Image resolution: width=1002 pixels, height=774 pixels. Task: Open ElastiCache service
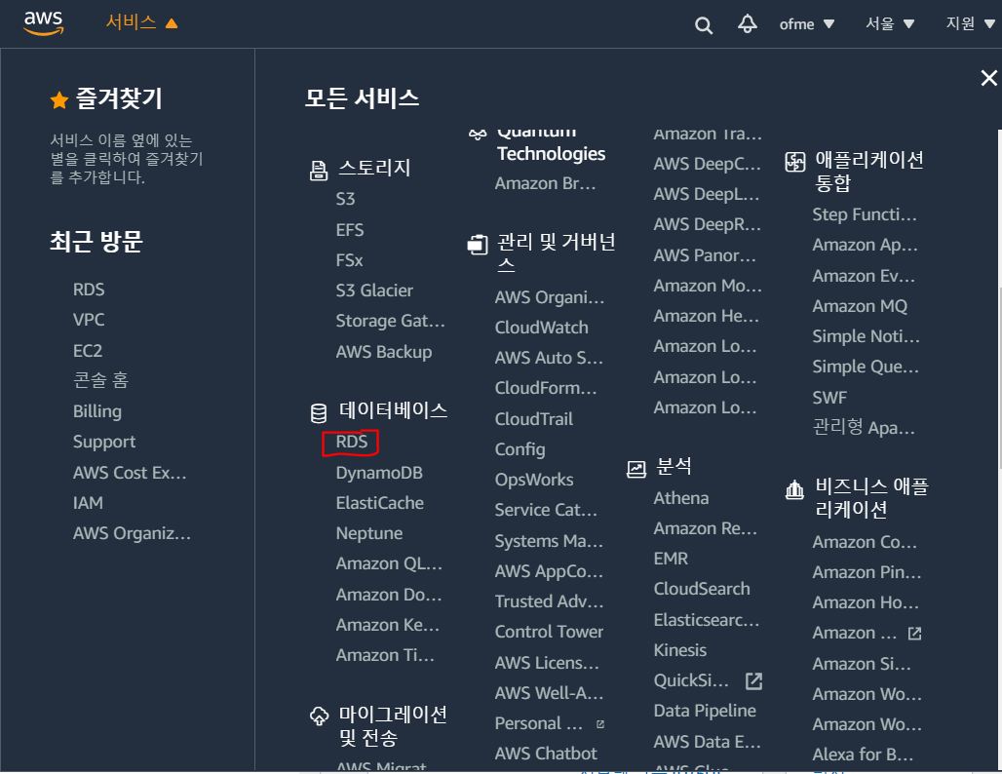tap(379, 503)
